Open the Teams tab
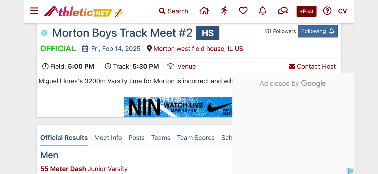This screenshot has width=378, height=174. pyautogui.click(x=161, y=138)
